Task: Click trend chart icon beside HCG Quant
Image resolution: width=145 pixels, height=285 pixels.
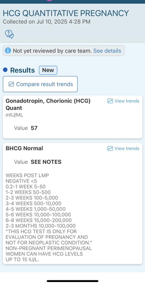Action: (110, 101)
